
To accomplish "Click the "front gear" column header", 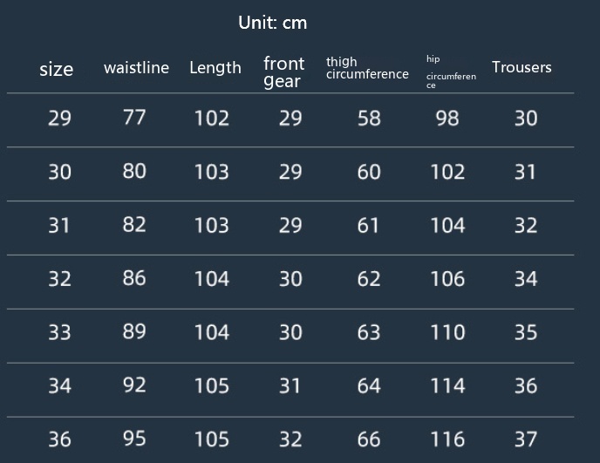I will click(284, 72).
